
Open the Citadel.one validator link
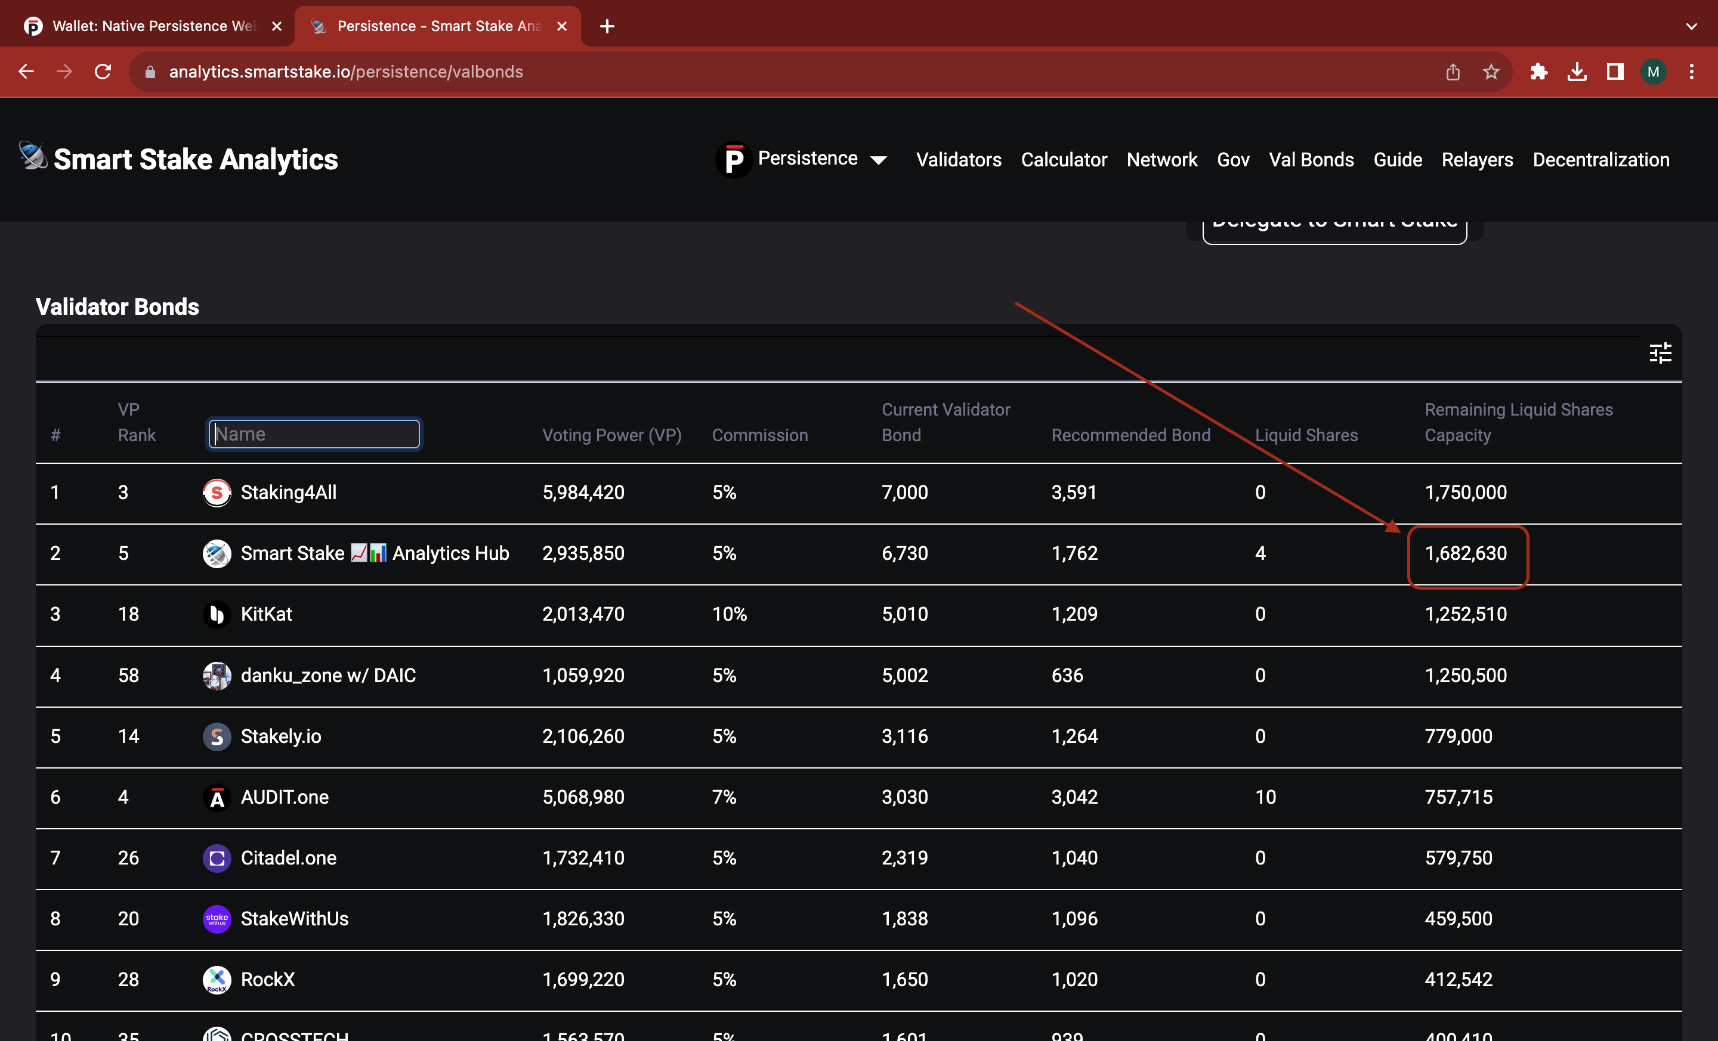[288, 858]
